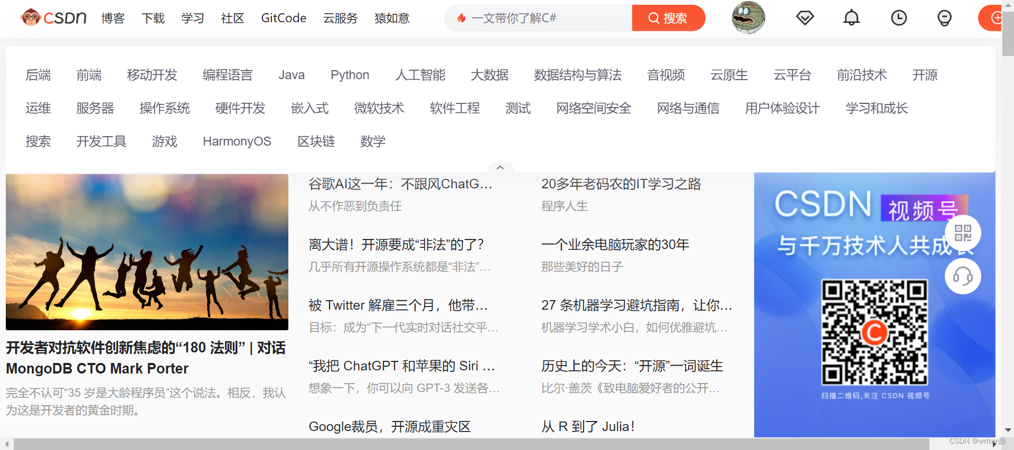The image size is (1014, 450).
Task: Click the CSDN logo
Action: [53, 18]
